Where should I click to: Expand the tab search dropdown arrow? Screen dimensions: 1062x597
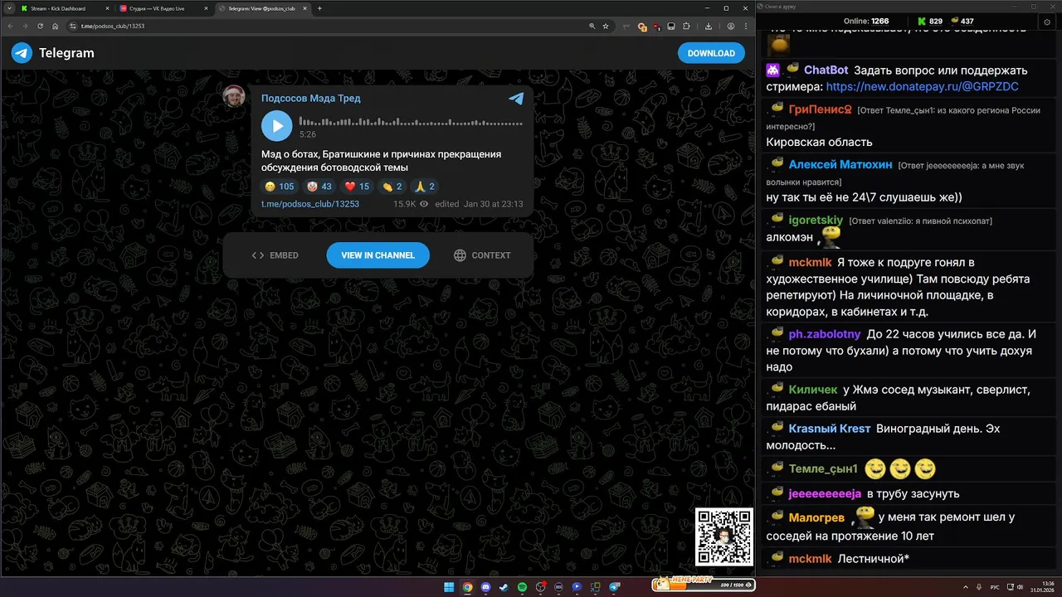click(x=8, y=8)
